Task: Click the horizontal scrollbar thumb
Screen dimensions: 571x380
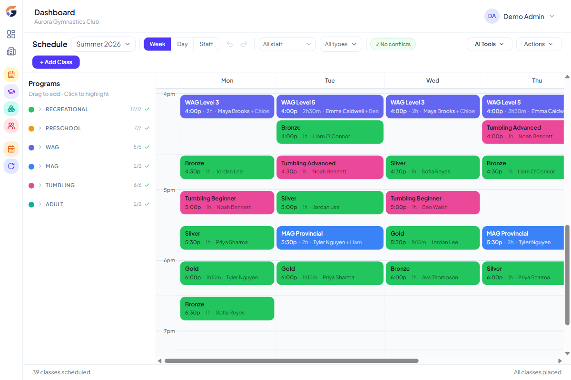Action: (291, 361)
